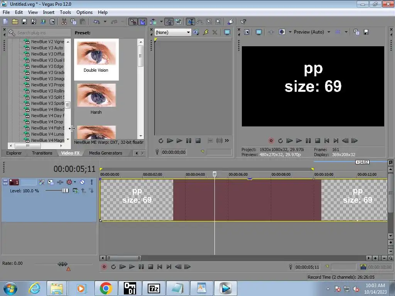This screenshot has height=296, width=395.
Task: Copy snapshot to clipboard icon in preview
Action: [356, 32]
